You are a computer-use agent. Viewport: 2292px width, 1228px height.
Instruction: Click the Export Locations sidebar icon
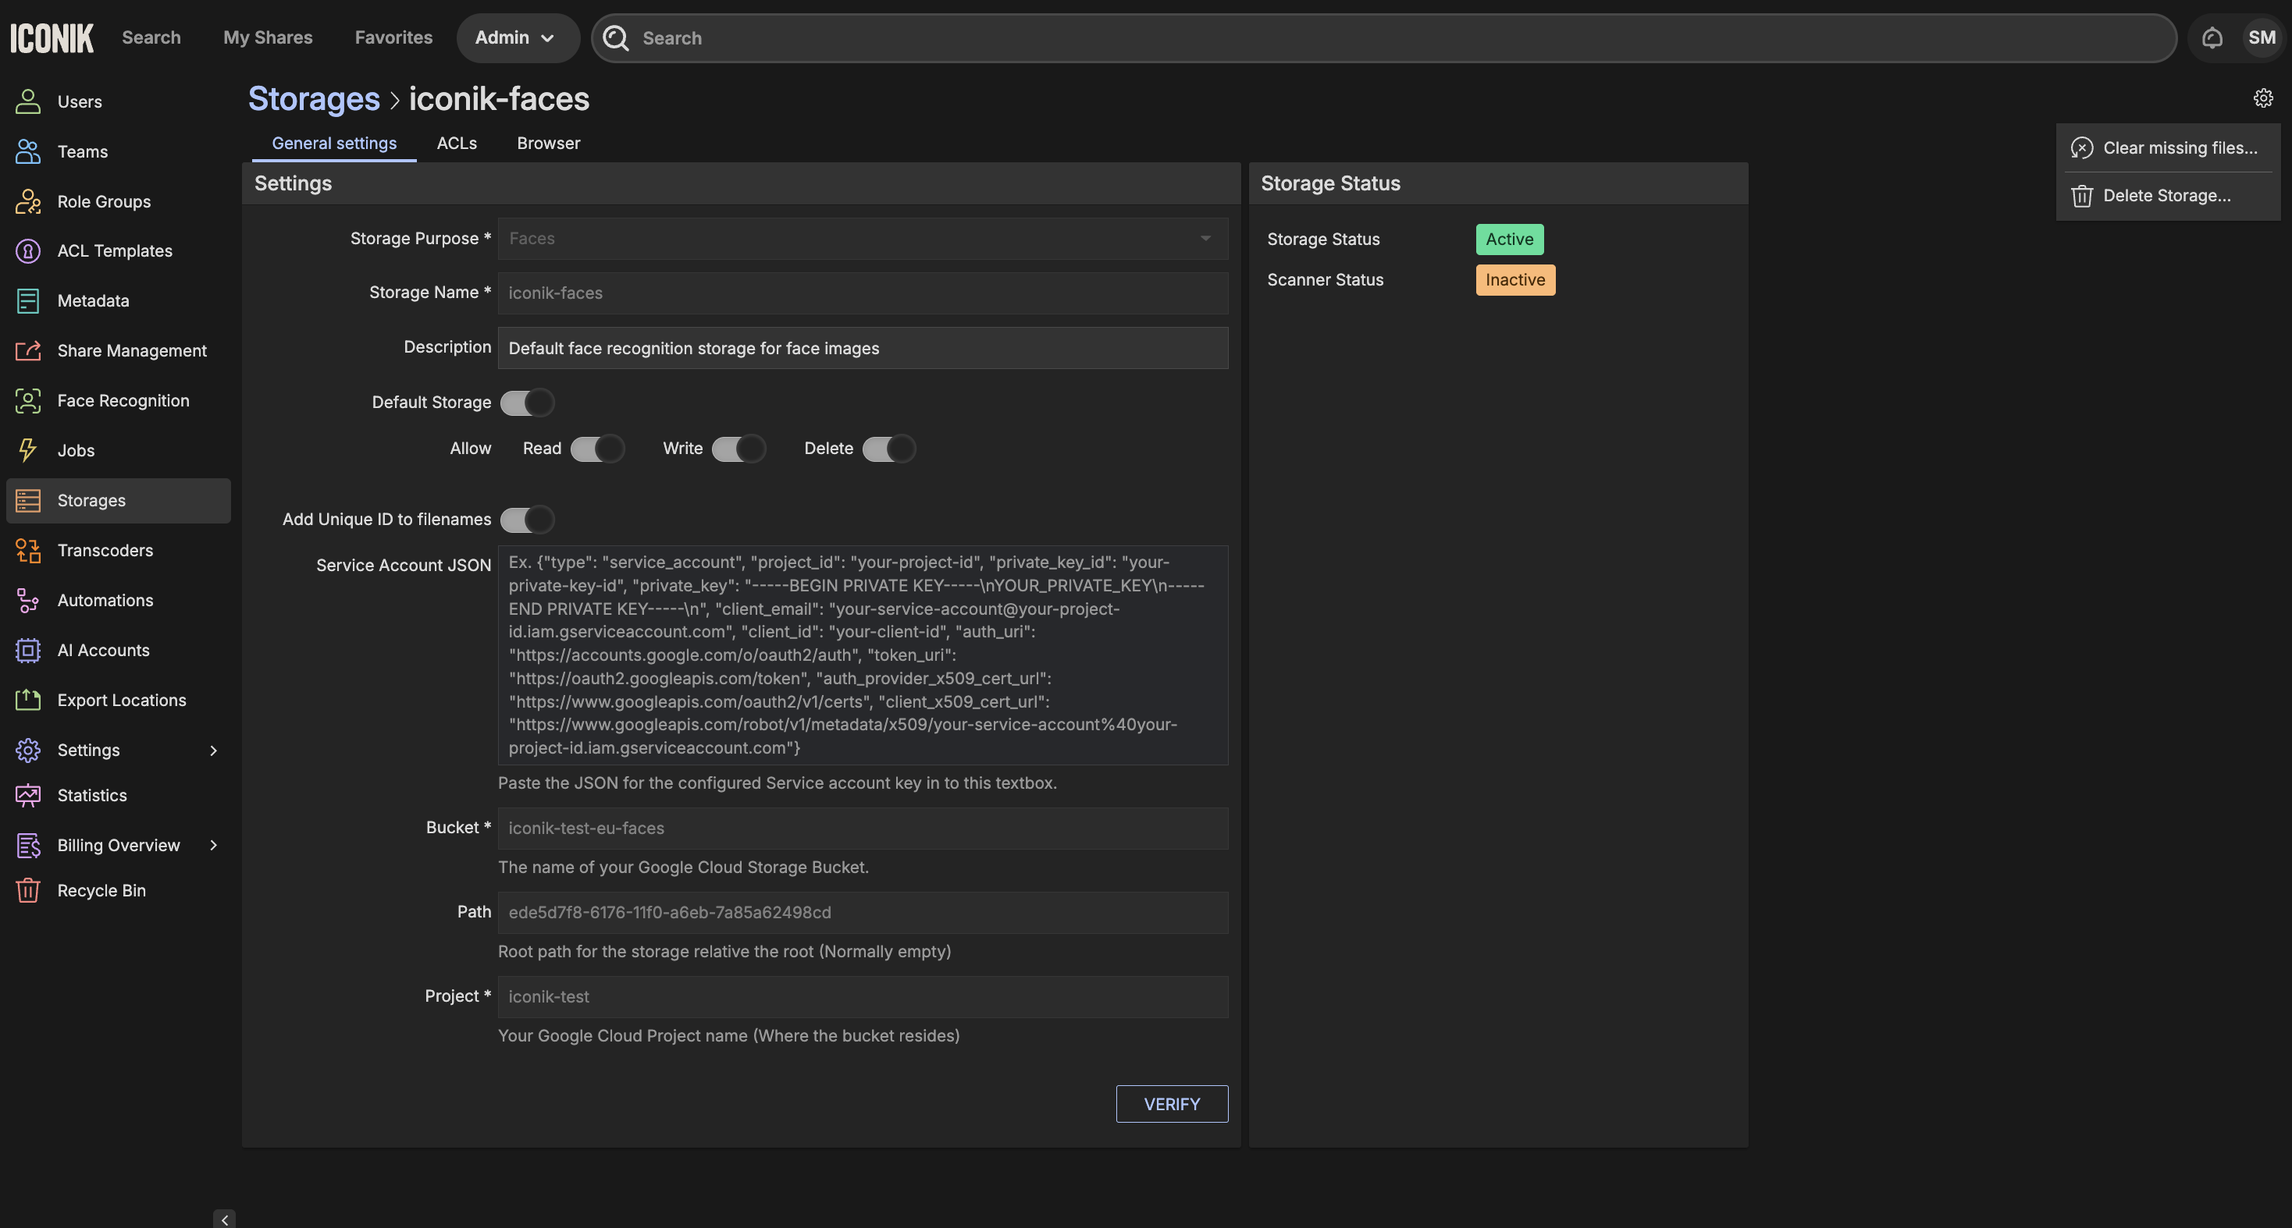(x=27, y=700)
